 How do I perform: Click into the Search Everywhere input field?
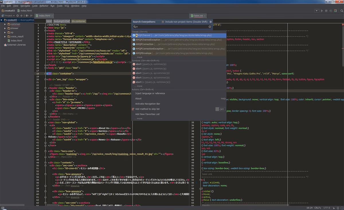point(172,27)
